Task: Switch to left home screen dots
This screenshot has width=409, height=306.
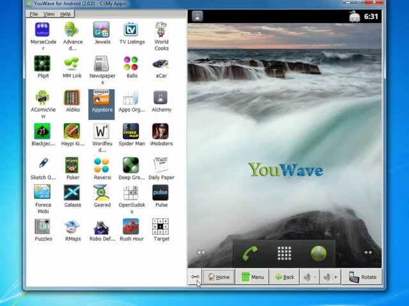Action: tap(201, 252)
